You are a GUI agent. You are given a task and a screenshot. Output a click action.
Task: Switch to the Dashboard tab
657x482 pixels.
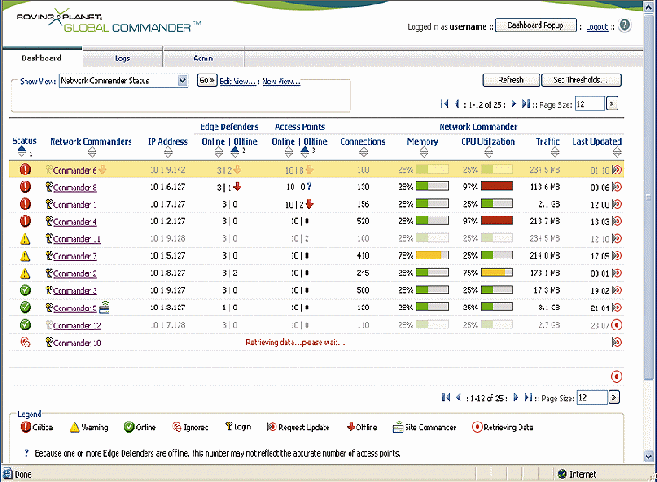pyautogui.click(x=42, y=58)
